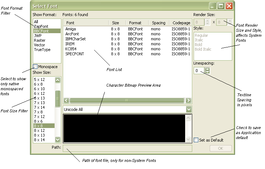The height and width of the screenshot is (169, 265).
Task: Select the Amiga font row
Action: pos(71,29)
